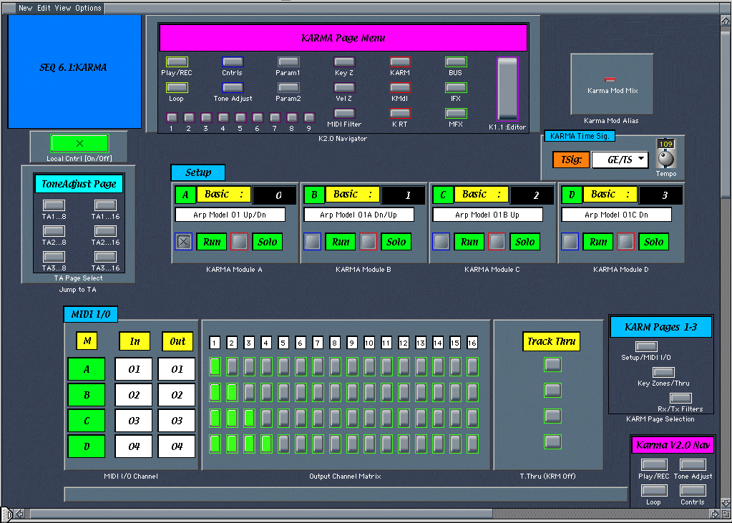Open the Options menu
Screen dimensions: 732x523
coord(88,9)
